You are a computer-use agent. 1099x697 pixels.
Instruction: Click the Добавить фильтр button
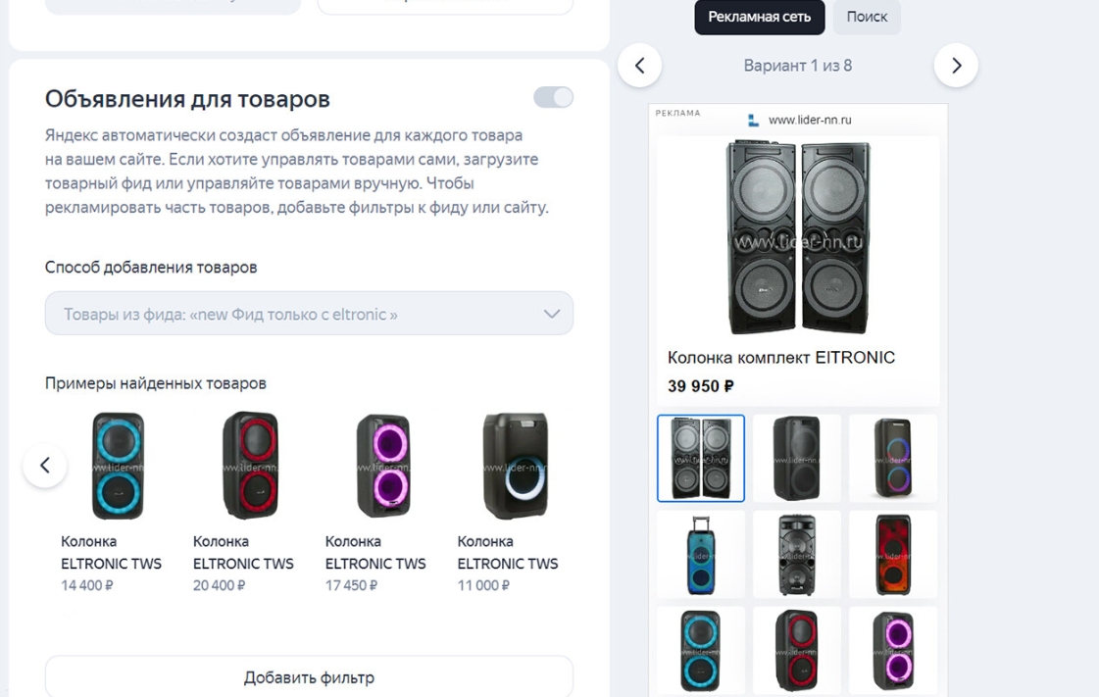[309, 677]
